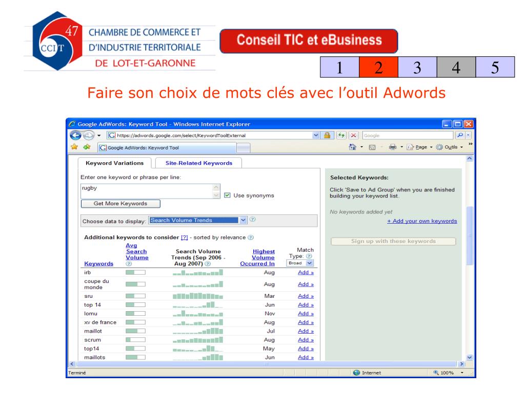Expand the address bar history dropdown
Screen dimensions: 525x393
(x=316, y=135)
